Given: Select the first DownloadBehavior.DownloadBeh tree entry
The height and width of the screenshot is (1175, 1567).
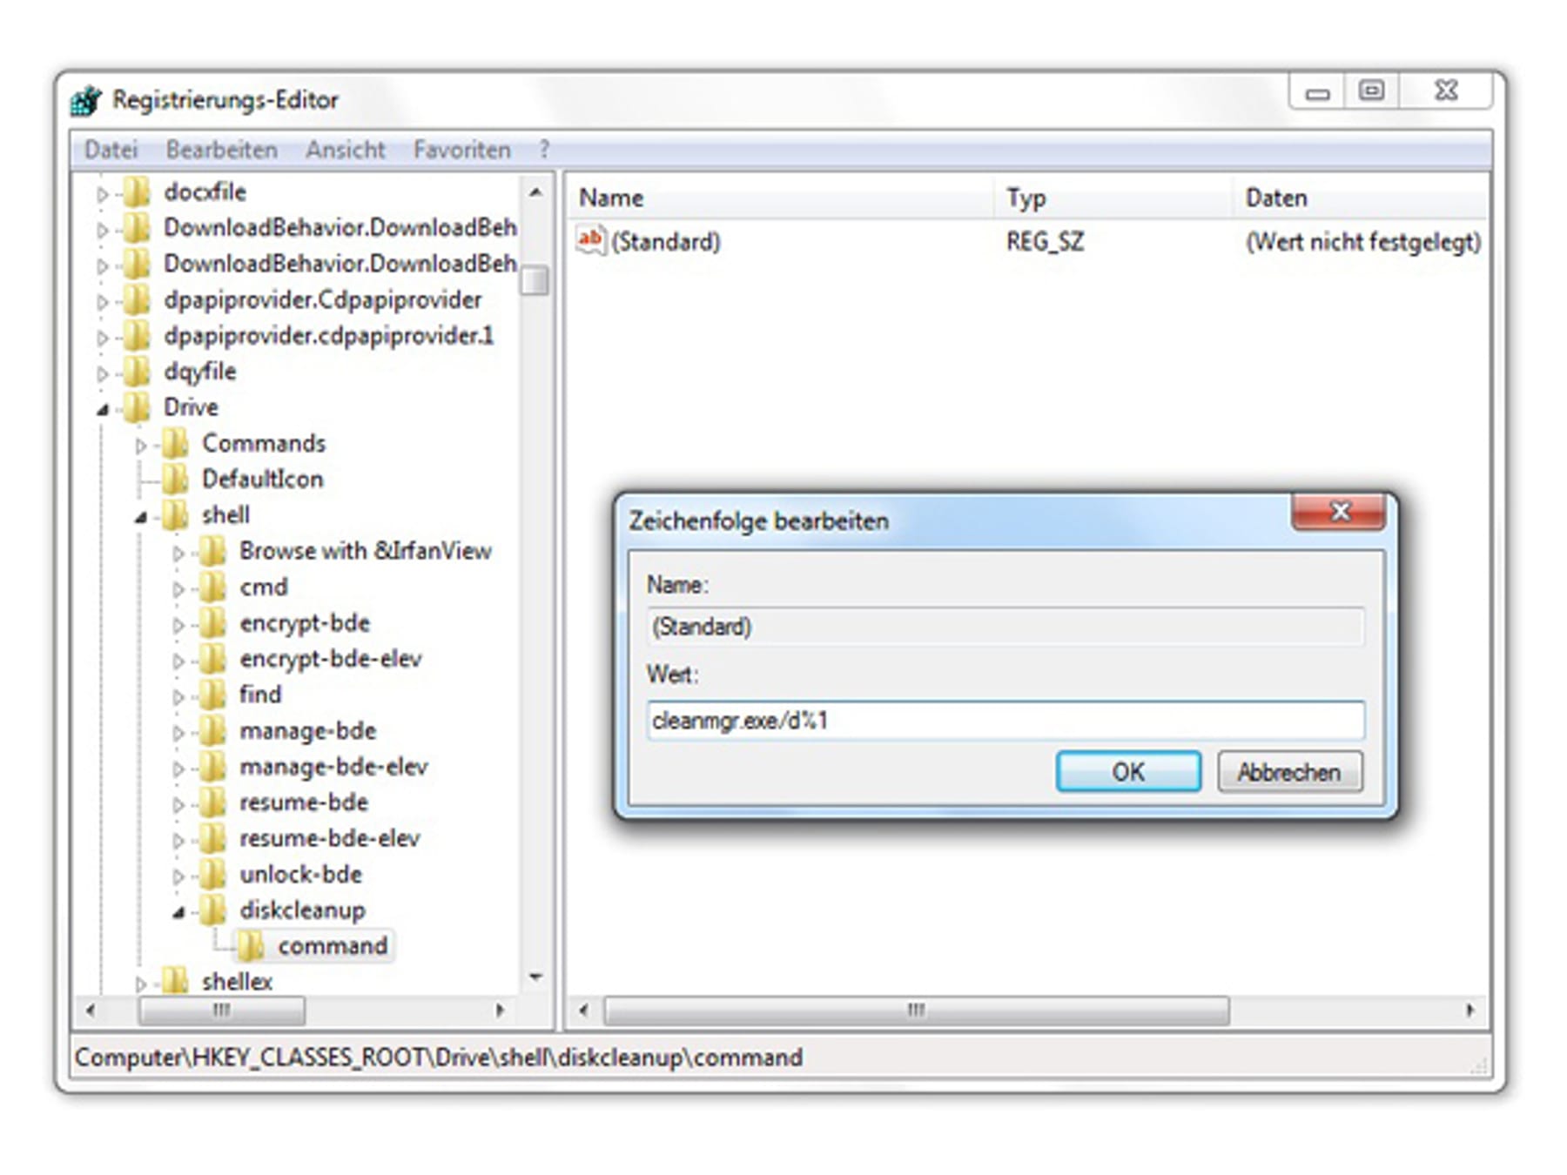Looking at the screenshot, I should tap(340, 228).
